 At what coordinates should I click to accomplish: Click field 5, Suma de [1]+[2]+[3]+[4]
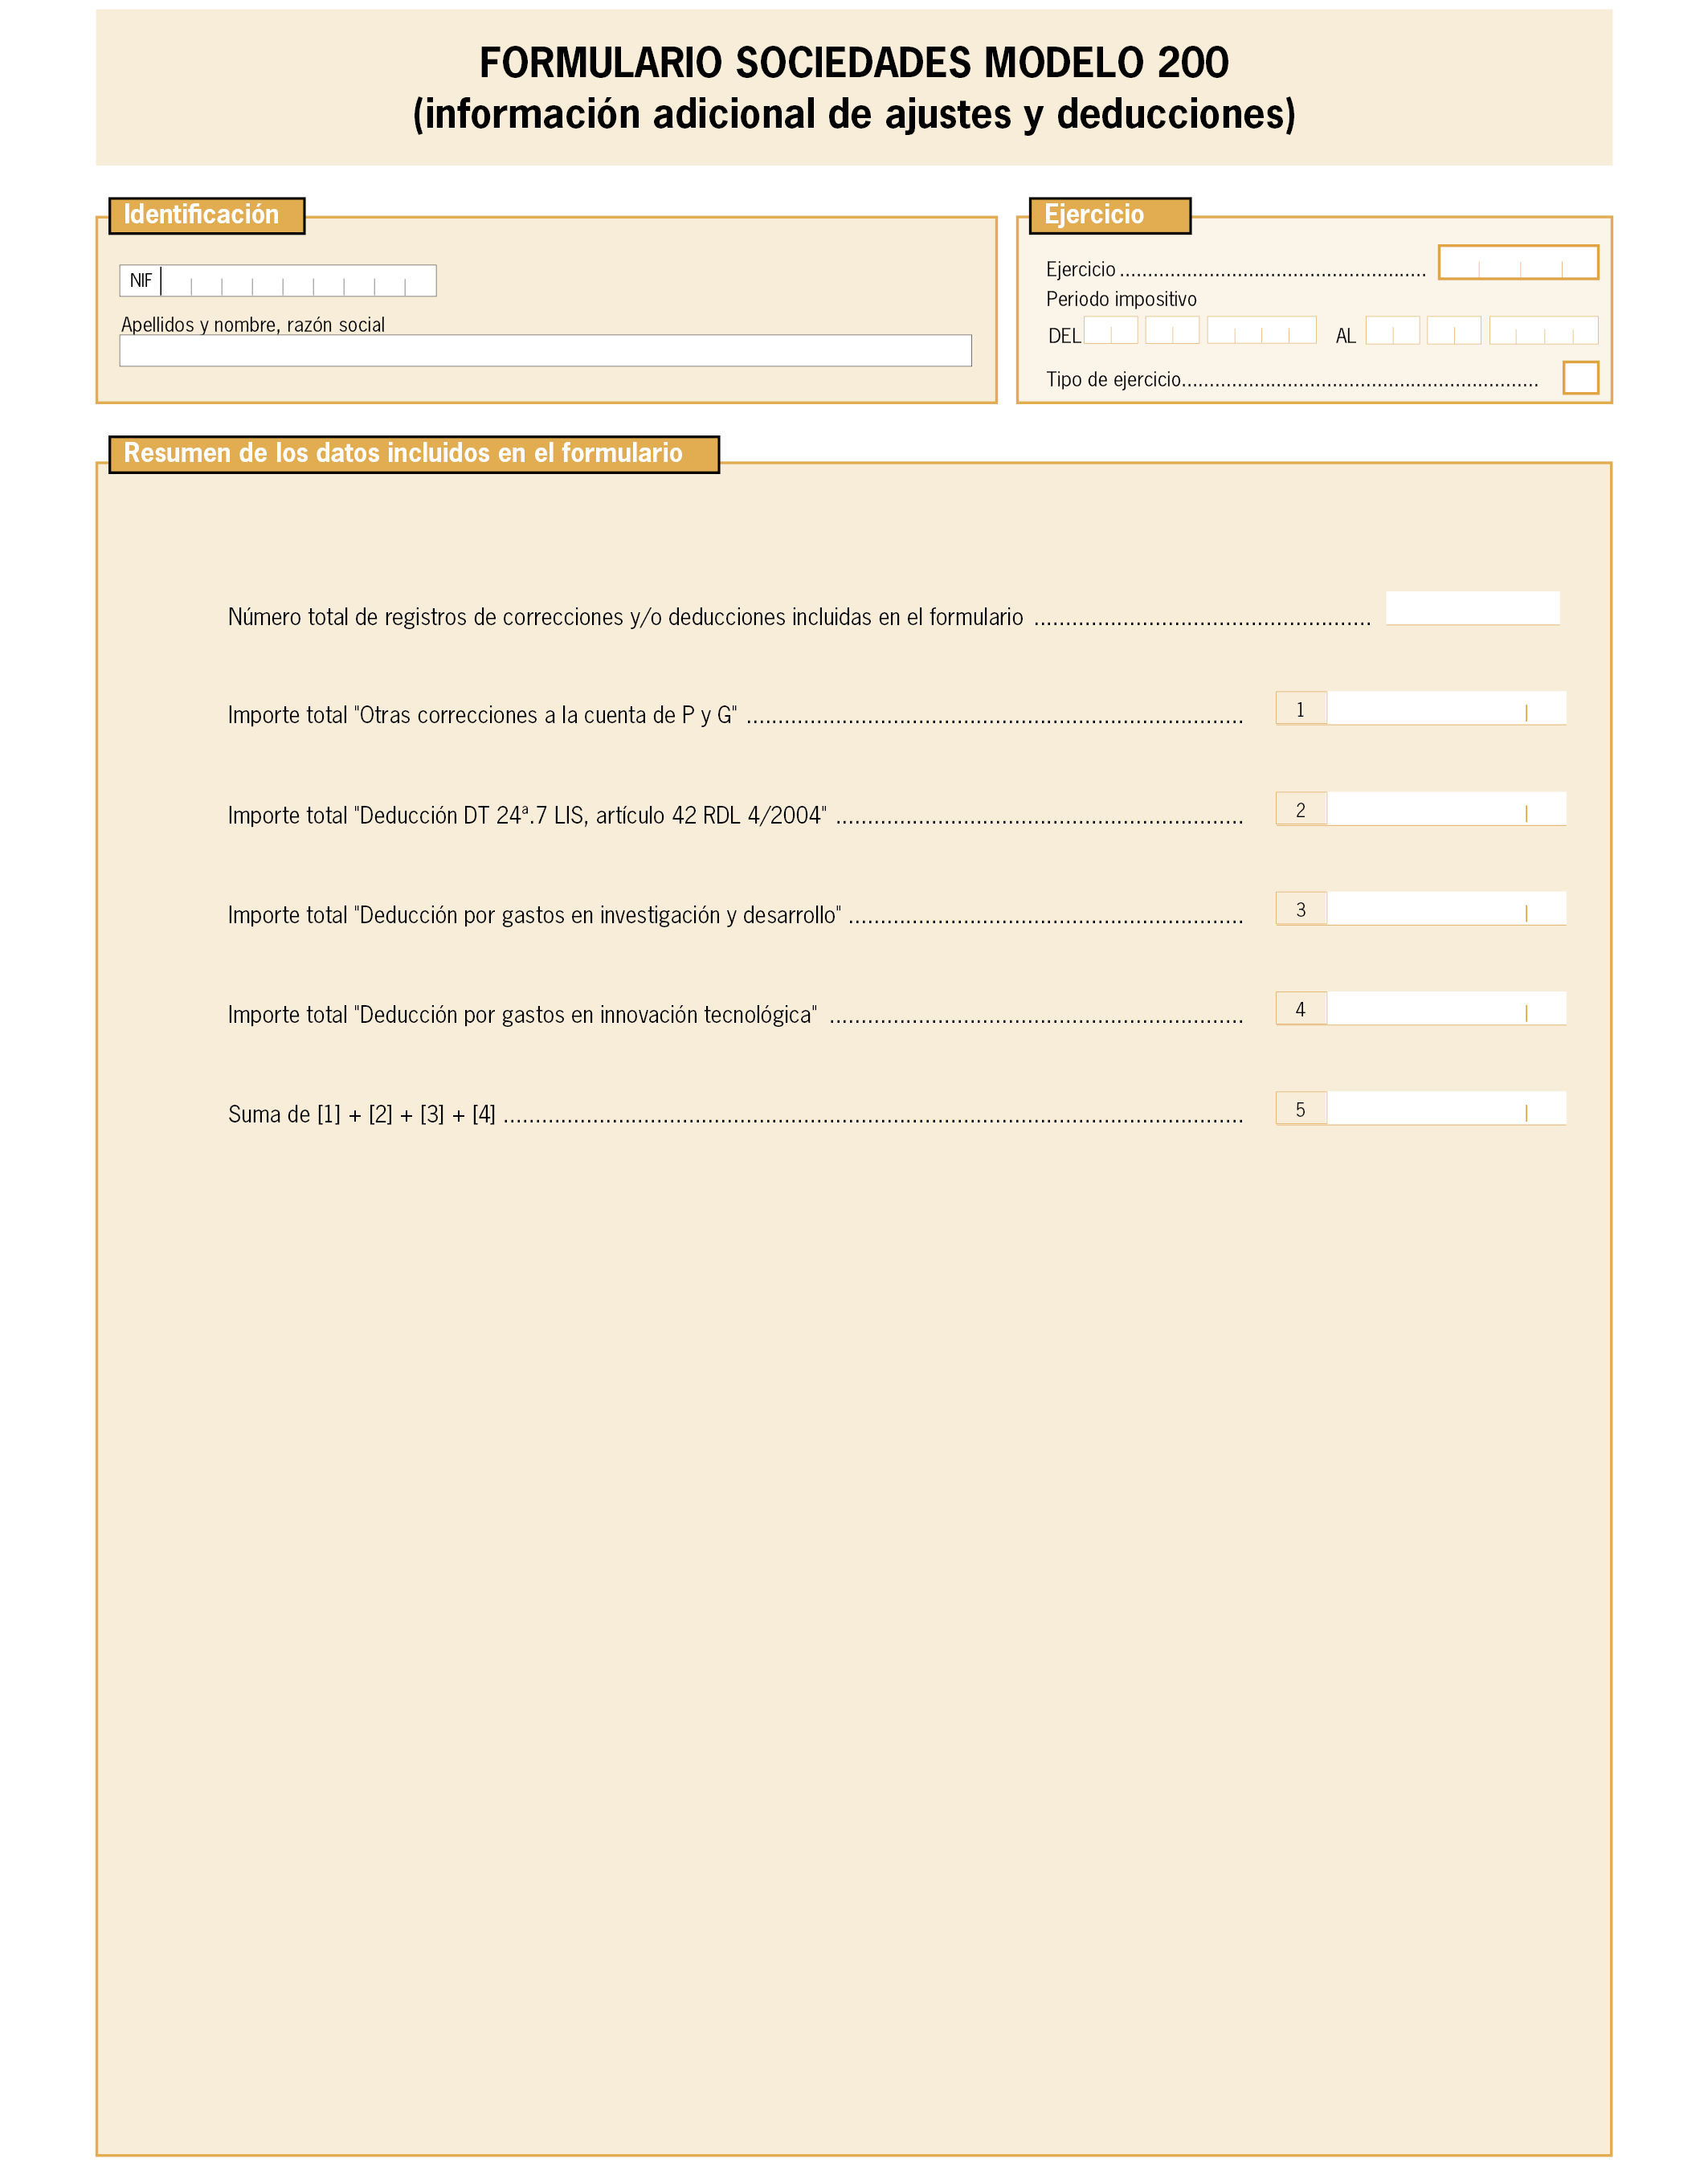(1446, 1108)
